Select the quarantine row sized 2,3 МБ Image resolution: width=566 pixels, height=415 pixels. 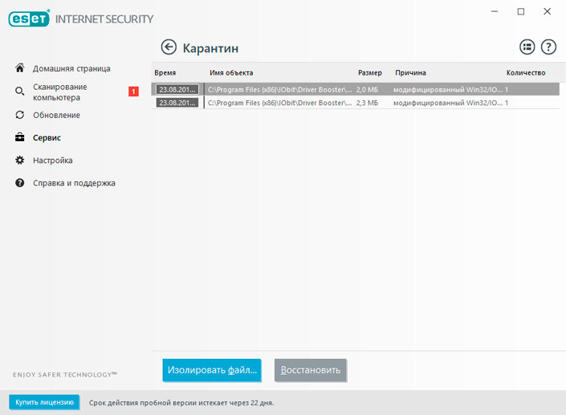point(355,103)
